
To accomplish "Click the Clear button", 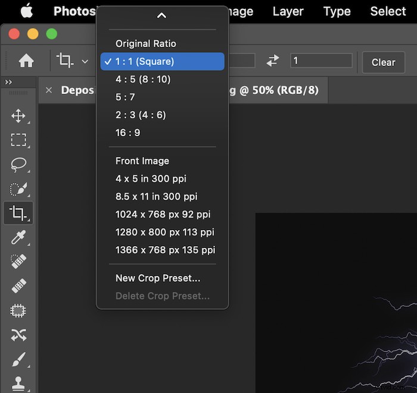I will [383, 62].
